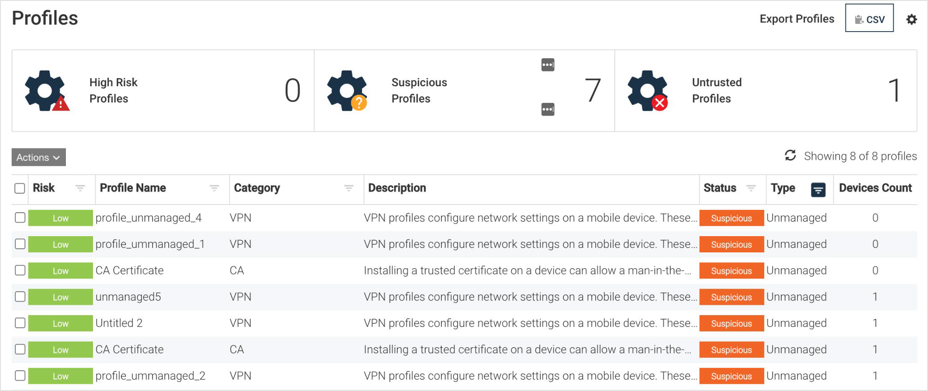Open the Profile Name column filter

(214, 188)
